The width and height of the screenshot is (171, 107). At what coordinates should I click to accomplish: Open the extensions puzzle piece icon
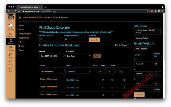[x=155, y=11]
